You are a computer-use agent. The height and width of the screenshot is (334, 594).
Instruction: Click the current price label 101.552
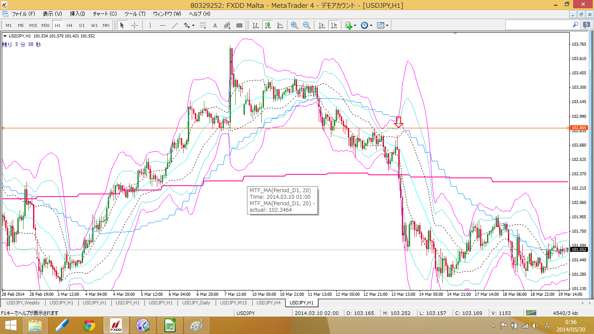(x=580, y=250)
